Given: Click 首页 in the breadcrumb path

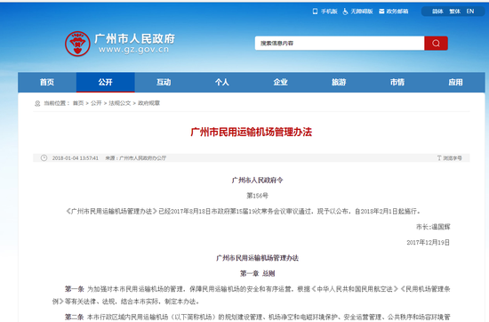Looking at the screenshot, I should (78, 103).
